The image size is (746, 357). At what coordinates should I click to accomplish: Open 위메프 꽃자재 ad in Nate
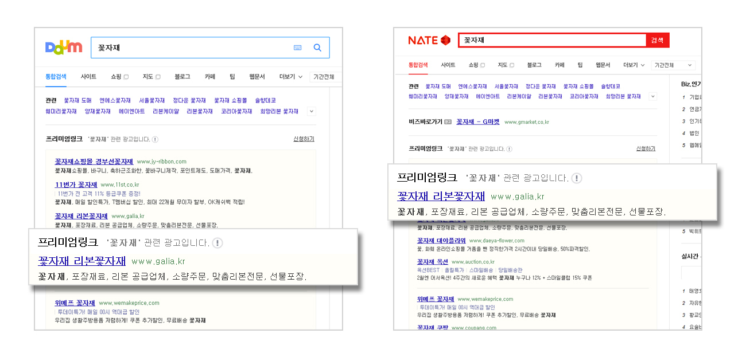(436, 299)
